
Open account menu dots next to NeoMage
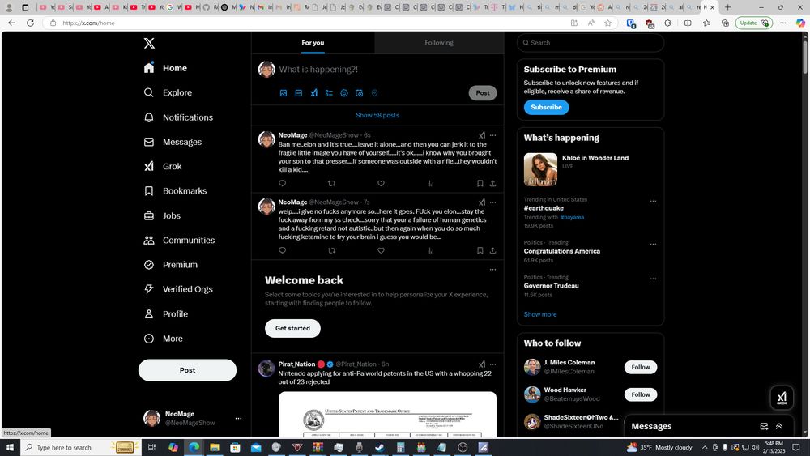(x=238, y=418)
